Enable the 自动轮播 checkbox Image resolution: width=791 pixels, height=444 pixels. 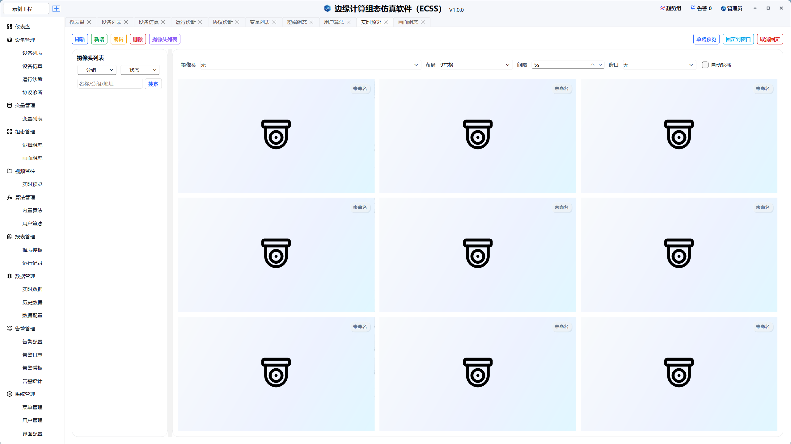(x=705, y=65)
